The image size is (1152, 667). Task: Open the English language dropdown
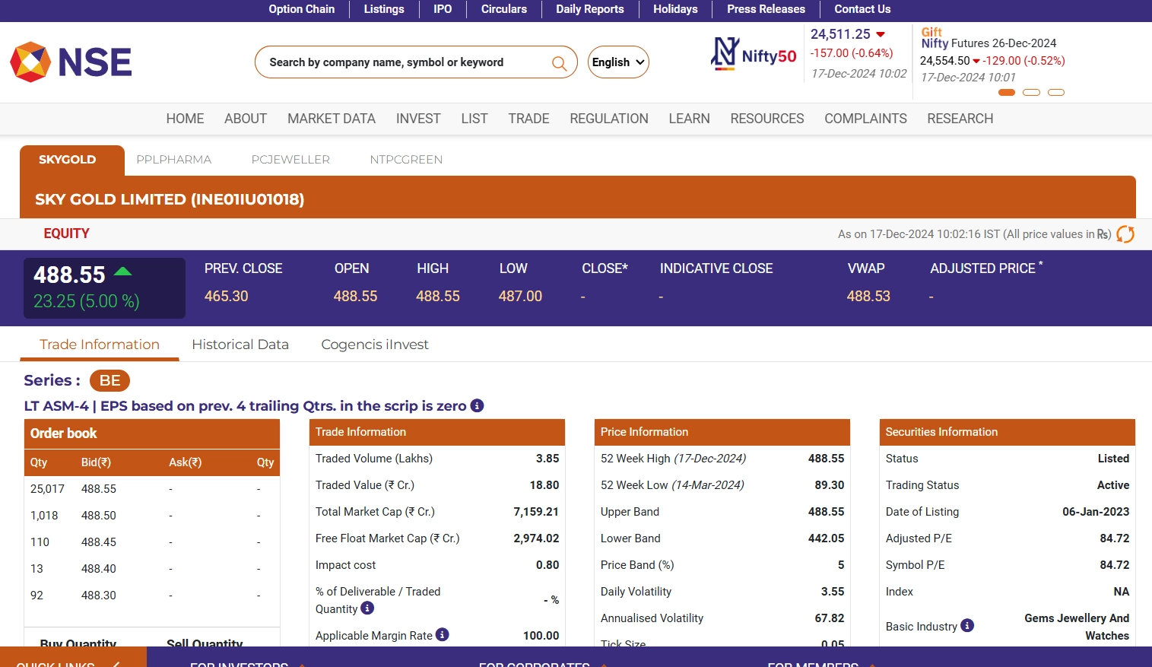click(617, 62)
